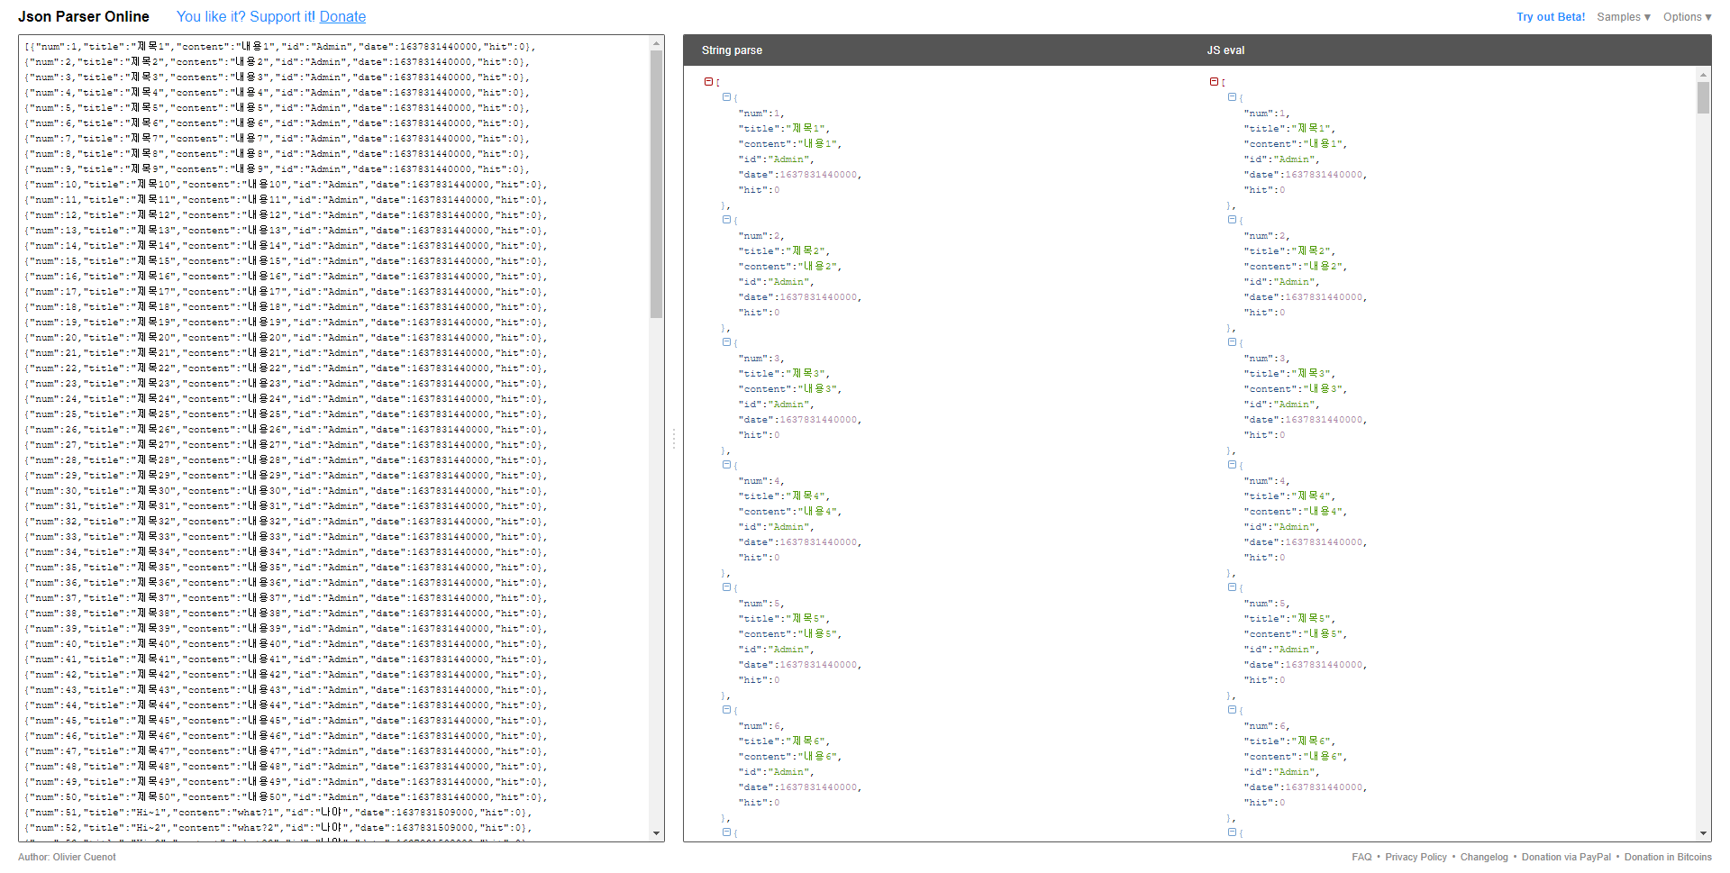Click "title":"제목3" in JS eval tree
The width and height of the screenshot is (1730, 873).
(x=1289, y=374)
